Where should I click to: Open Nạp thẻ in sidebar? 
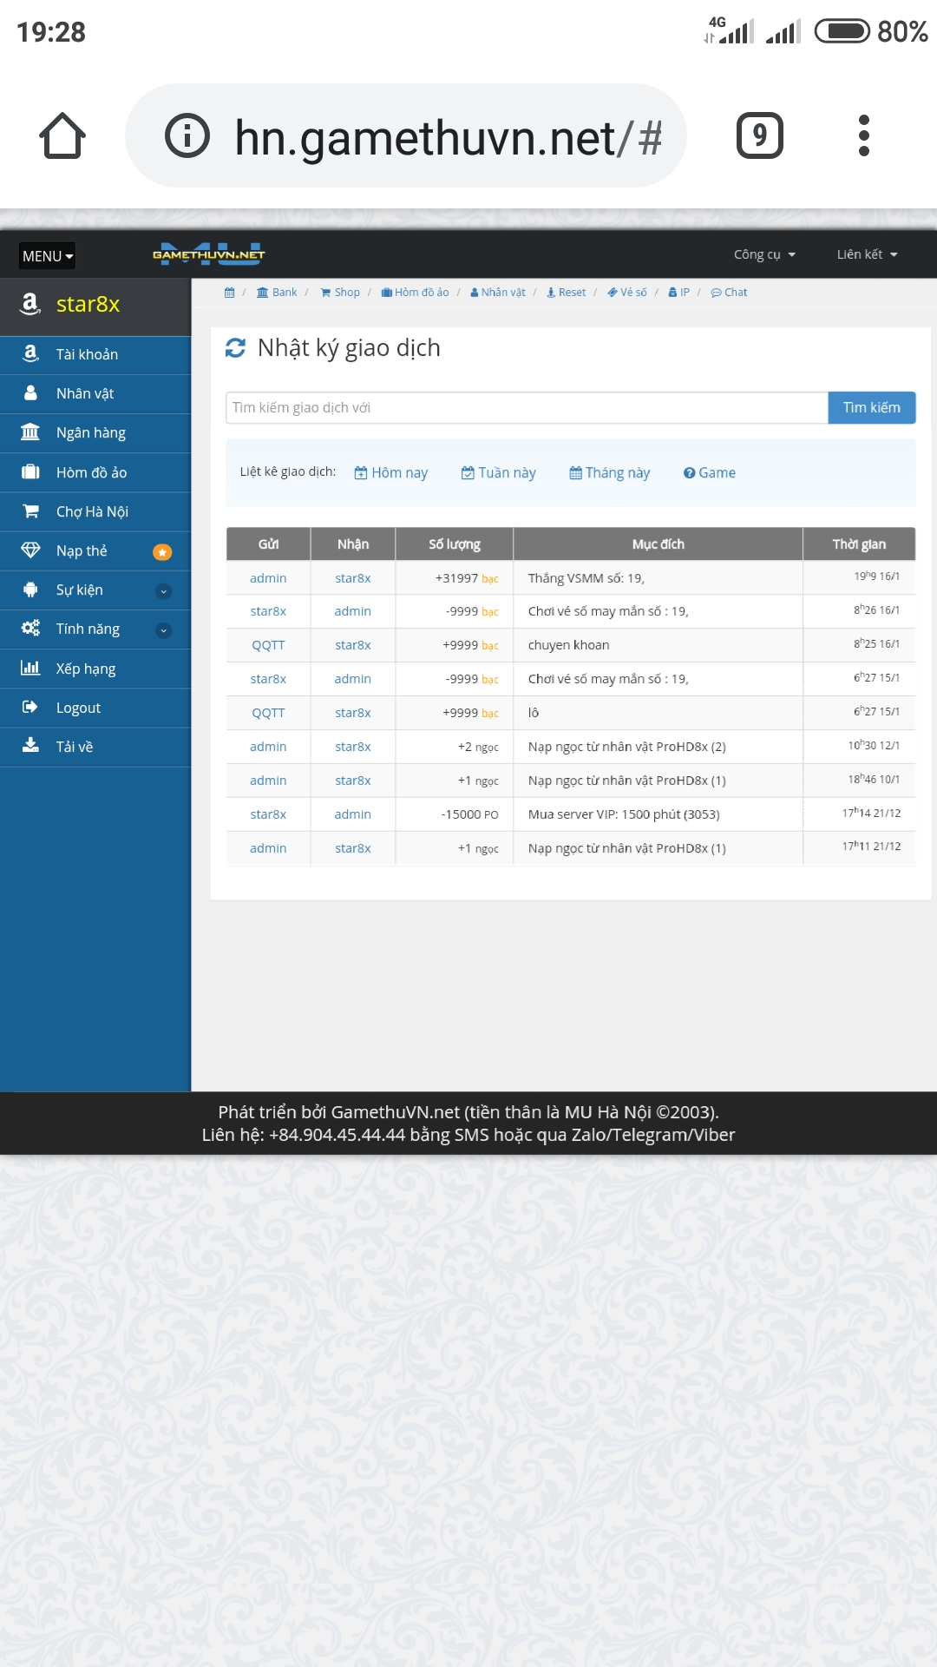tap(95, 550)
